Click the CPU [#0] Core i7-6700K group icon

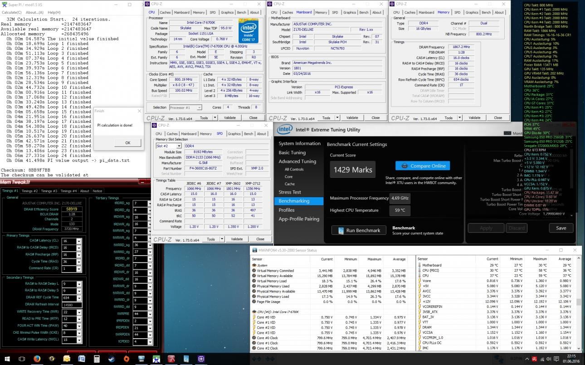pos(254,312)
